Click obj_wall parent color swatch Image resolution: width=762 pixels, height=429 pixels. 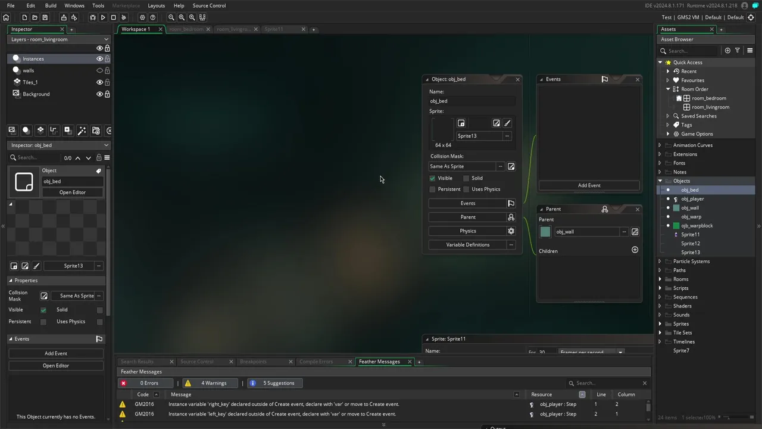click(545, 232)
